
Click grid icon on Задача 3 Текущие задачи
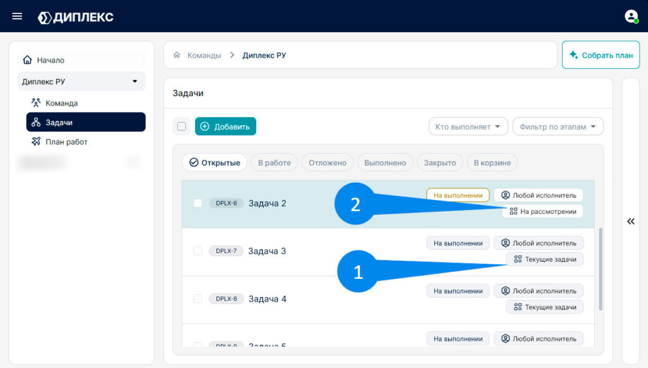tap(518, 259)
